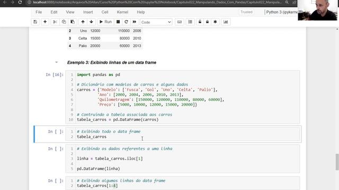Collapse the Exemplo 3 heading section

tap(57, 62)
